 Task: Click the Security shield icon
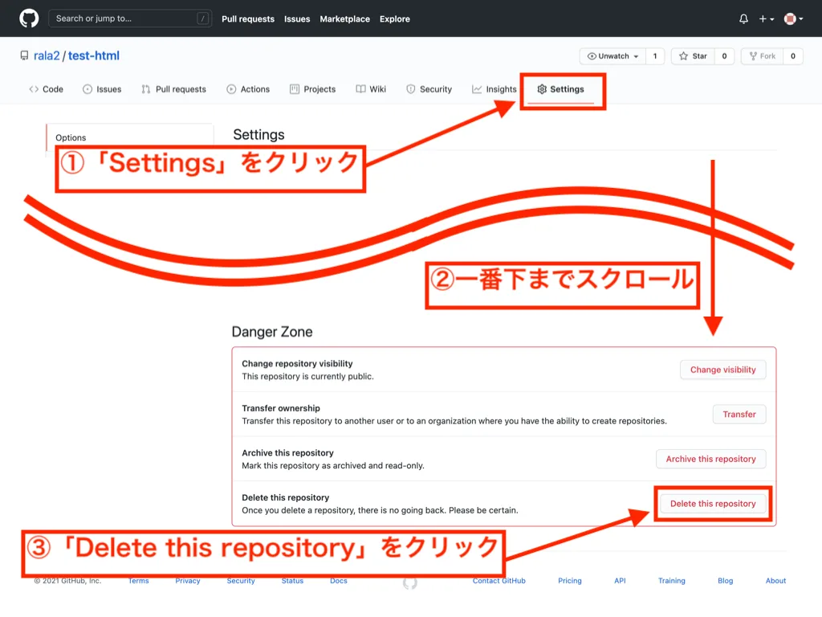point(412,89)
